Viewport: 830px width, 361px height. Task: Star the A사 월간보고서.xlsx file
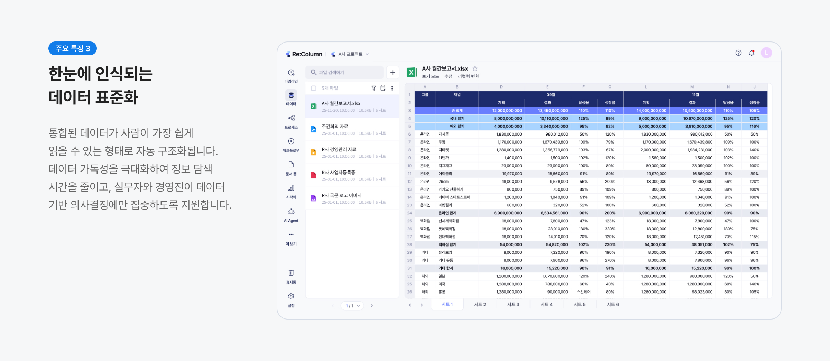tap(475, 68)
